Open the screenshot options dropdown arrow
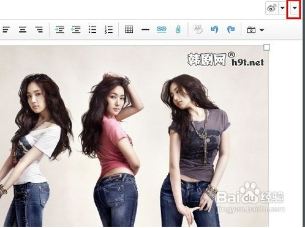The width and height of the screenshot is (305, 228). 262,30
